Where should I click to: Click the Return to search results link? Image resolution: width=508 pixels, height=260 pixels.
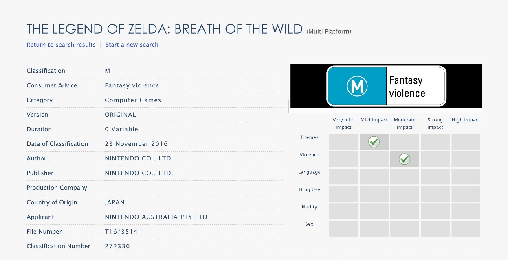(61, 45)
